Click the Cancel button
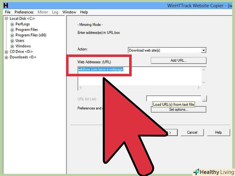Image resolution: width=235 pixels, height=176 pixels. click(x=192, y=132)
